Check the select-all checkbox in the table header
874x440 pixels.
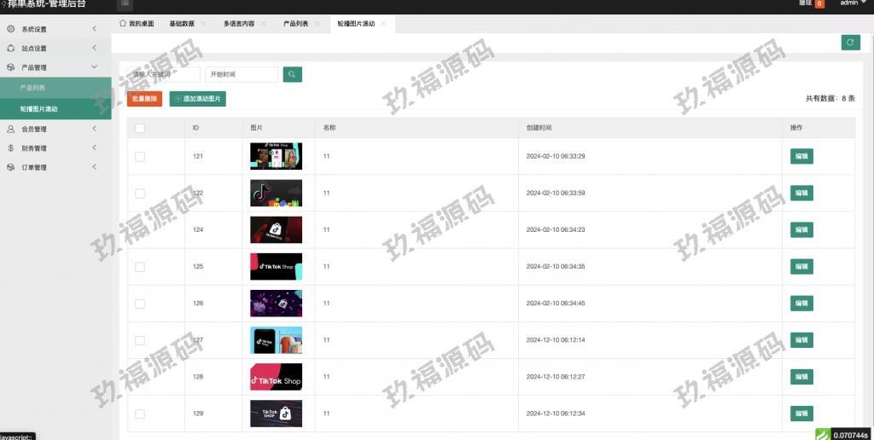[x=140, y=129]
